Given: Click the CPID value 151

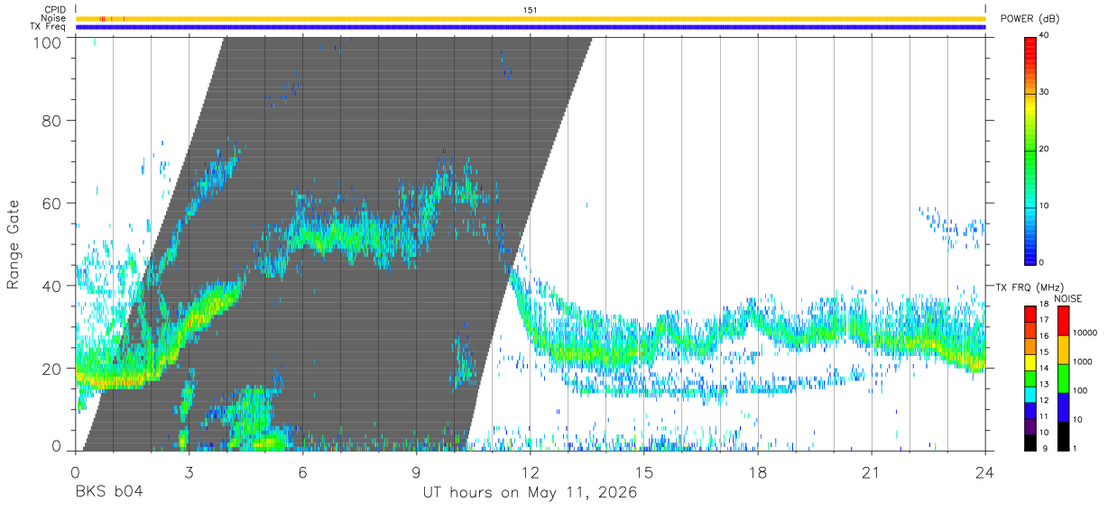Looking at the screenshot, I should 531,10.
